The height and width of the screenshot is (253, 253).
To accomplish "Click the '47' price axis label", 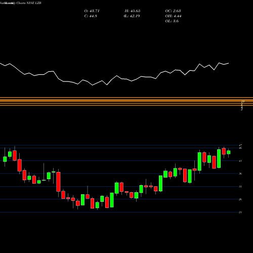I will pyautogui.click(x=240, y=145).
